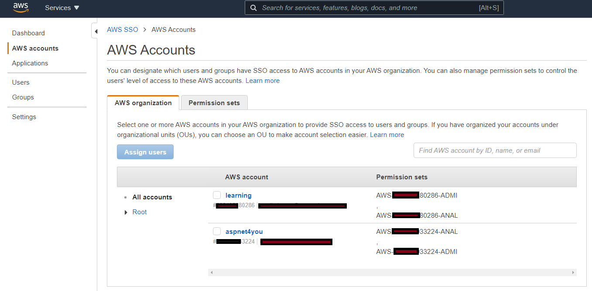Click Learn more in page description
Viewport: 592px width, 291px height.
pyautogui.click(x=263, y=81)
